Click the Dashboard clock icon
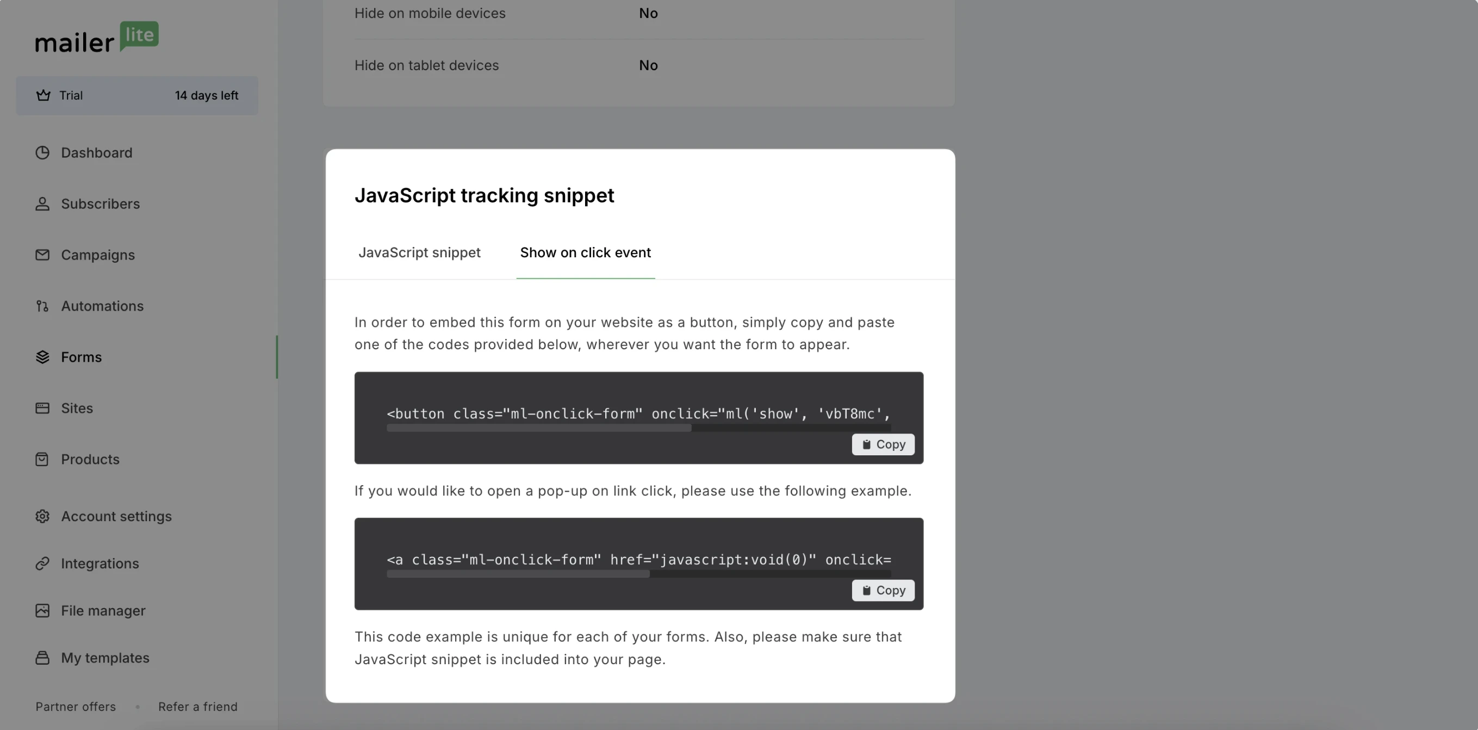This screenshot has height=730, width=1478. [x=42, y=153]
